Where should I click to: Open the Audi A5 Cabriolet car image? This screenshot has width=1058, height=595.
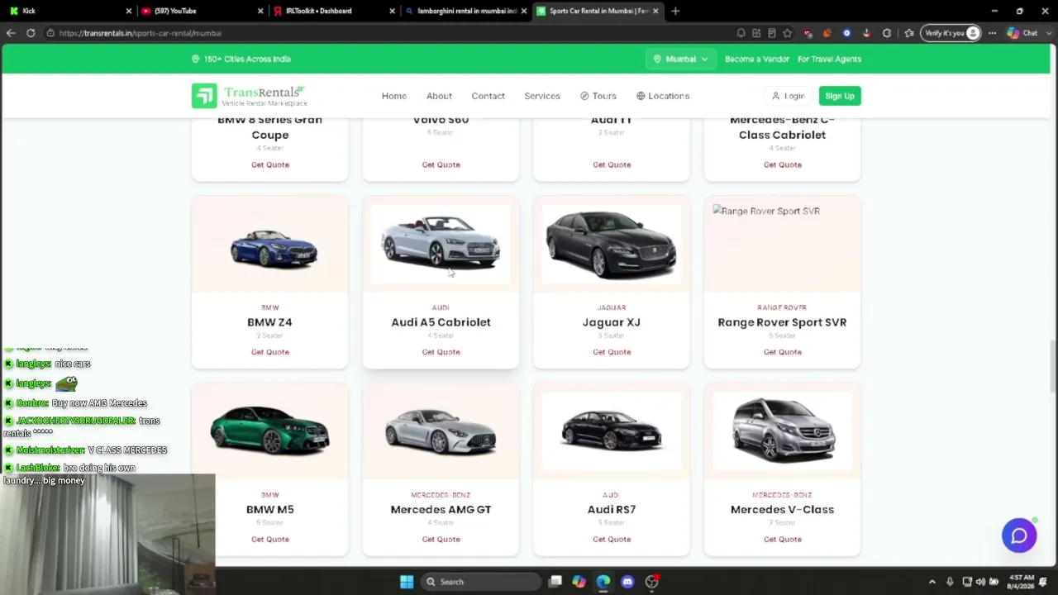[x=441, y=244]
